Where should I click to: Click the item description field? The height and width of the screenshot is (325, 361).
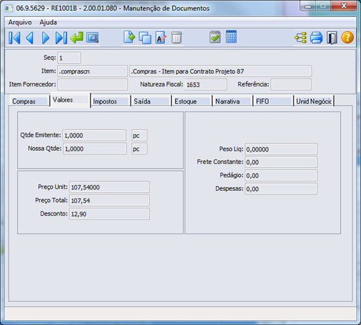[x=220, y=71]
